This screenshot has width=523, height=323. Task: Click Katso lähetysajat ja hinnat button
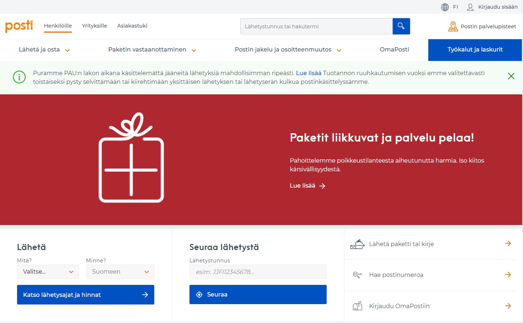pos(86,295)
